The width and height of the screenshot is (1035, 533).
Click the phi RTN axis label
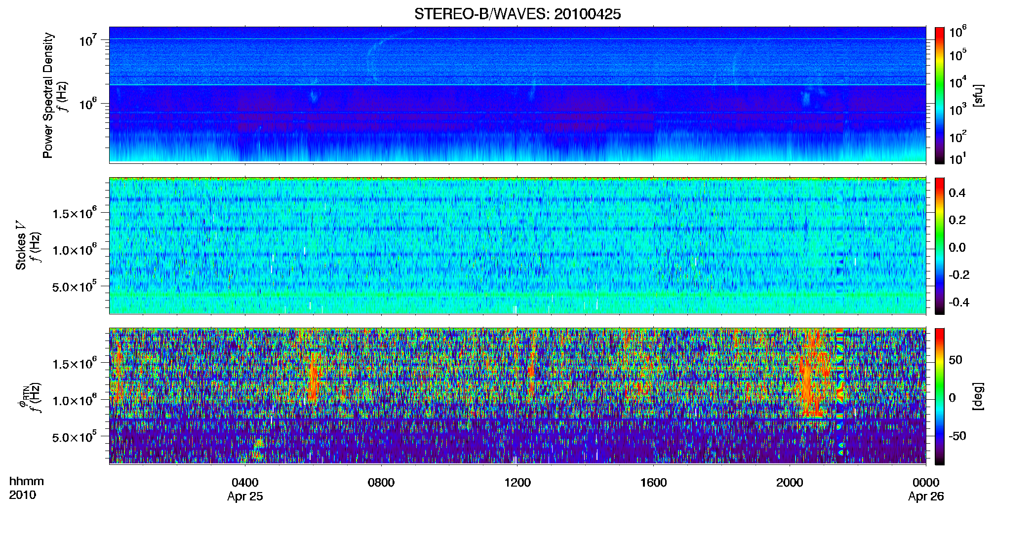[x=23, y=397]
